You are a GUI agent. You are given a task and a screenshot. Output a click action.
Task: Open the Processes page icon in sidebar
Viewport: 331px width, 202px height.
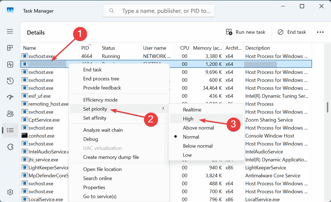click(10, 48)
